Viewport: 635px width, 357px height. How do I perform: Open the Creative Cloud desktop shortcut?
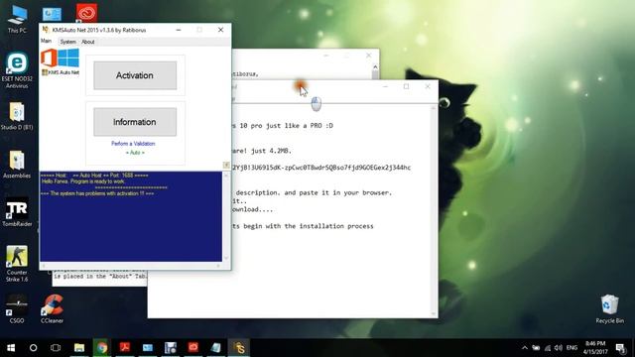86,13
